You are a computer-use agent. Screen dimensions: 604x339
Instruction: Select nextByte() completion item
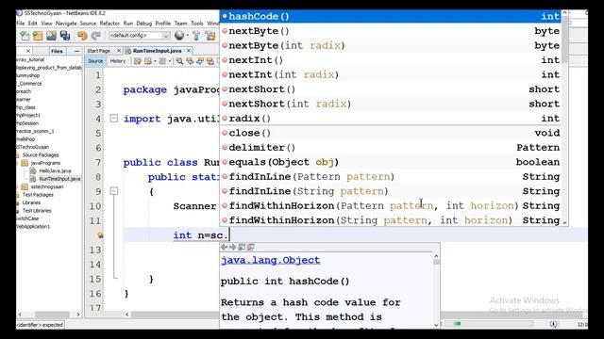click(391, 31)
